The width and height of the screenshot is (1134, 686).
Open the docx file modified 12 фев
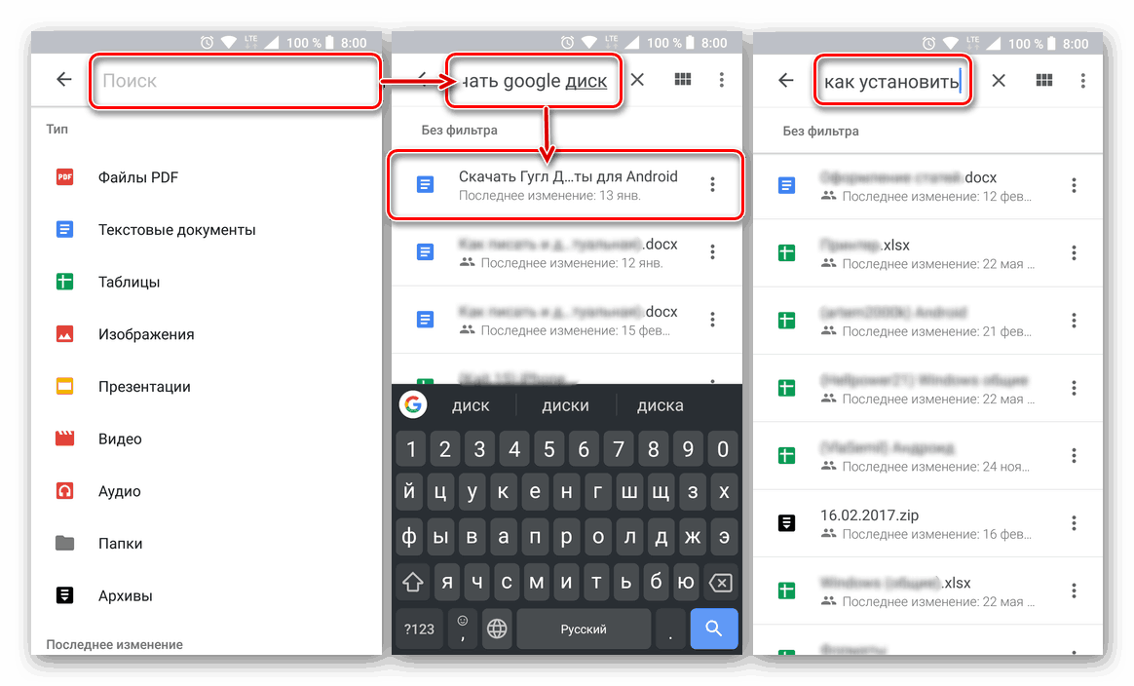click(927, 186)
